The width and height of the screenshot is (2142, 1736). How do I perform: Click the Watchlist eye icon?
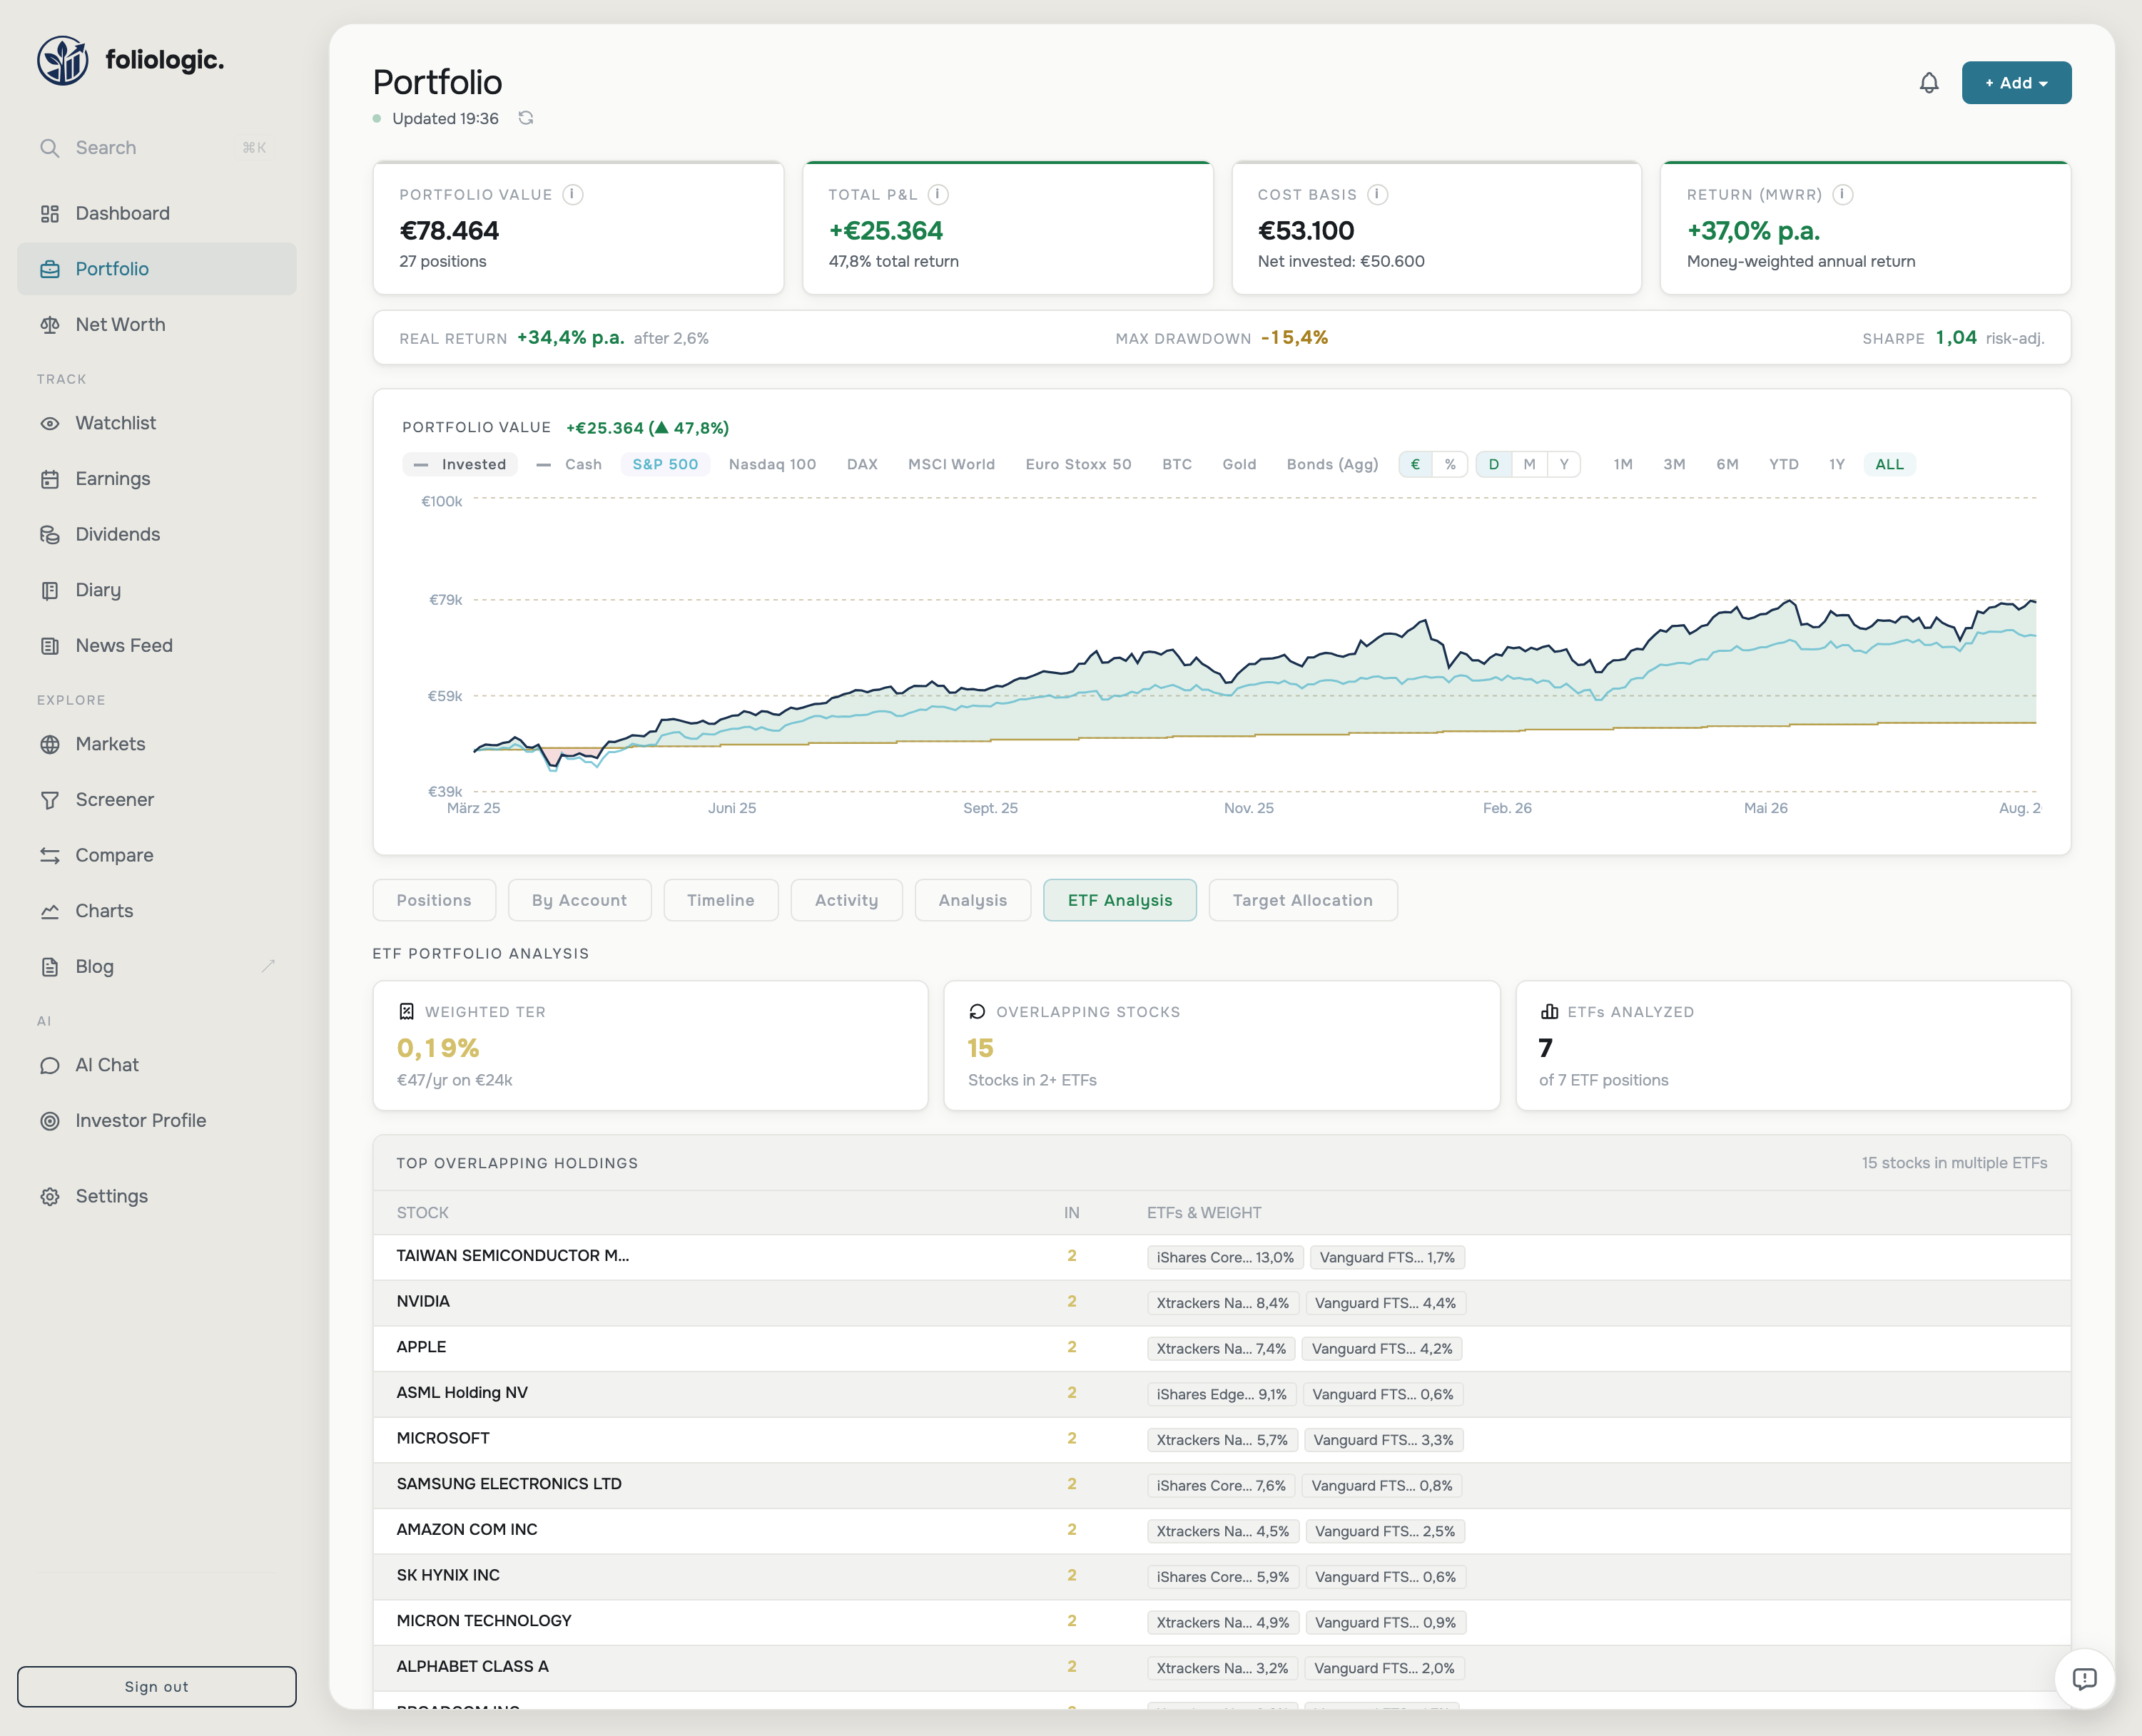pos(50,423)
